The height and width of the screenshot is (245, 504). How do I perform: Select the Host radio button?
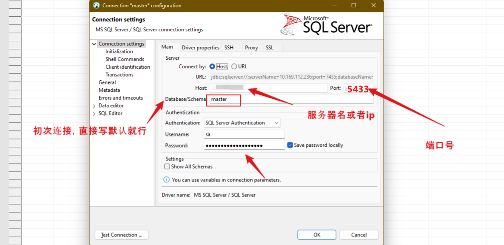click(x=212, y=67)
